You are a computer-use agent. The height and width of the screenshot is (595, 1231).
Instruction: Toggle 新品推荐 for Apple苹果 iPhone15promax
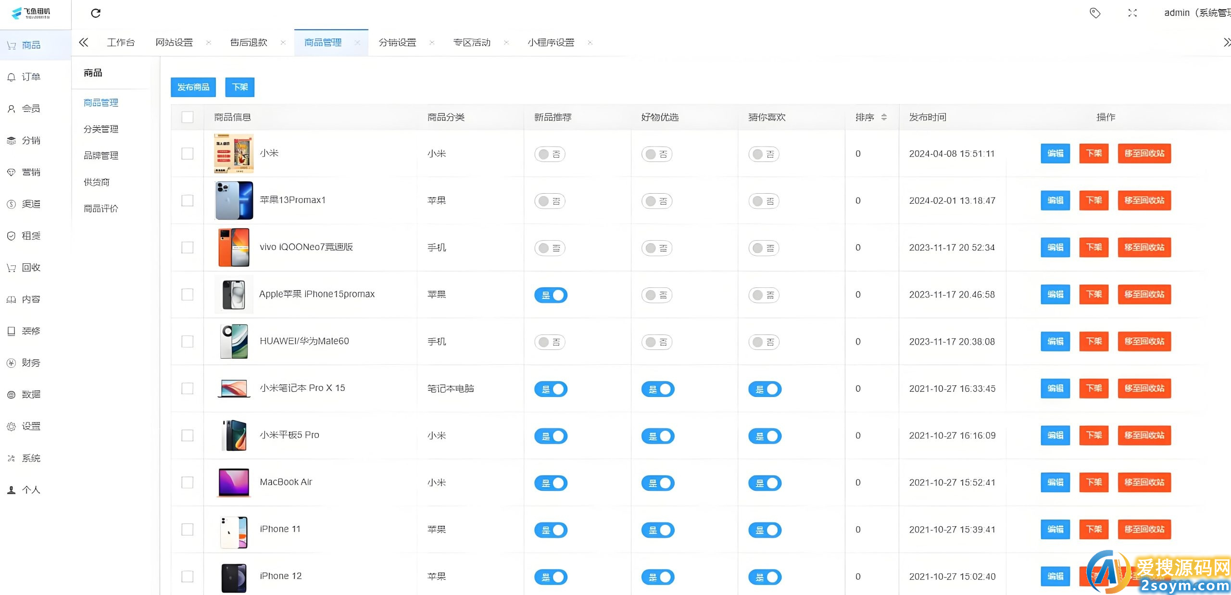pyautogui.click(x=551, y=295)
